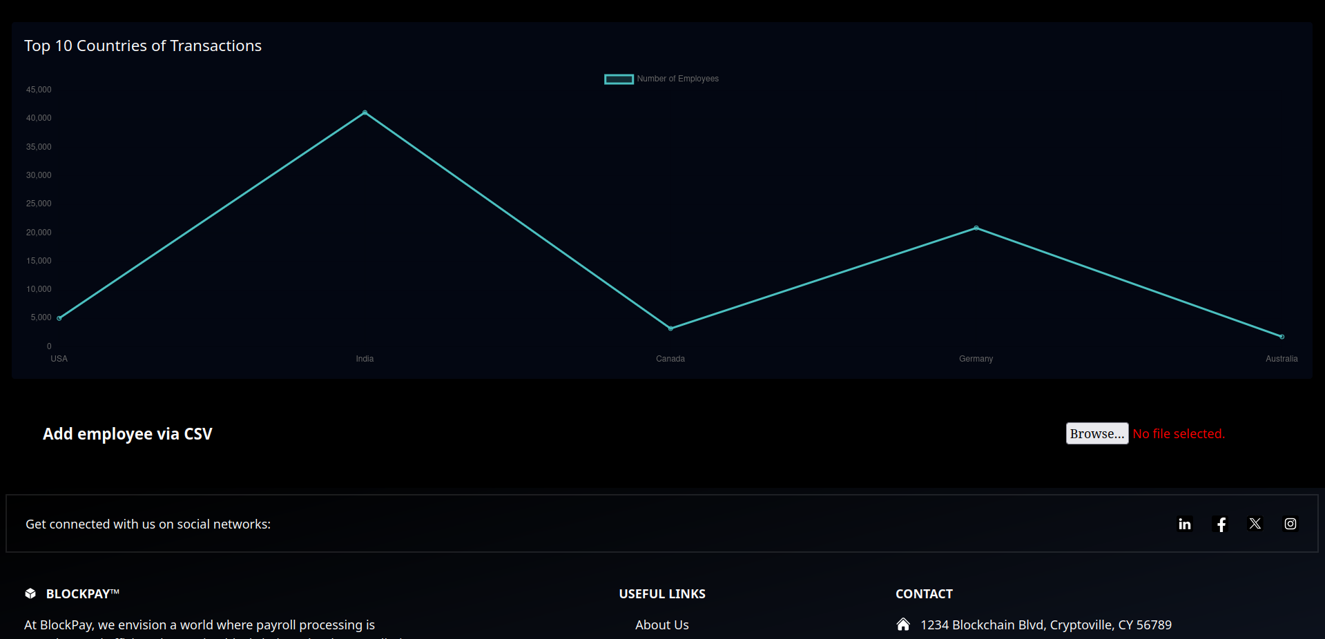Click Browse to choose a CSV file
This screenshot has width=1325, height=639.
[x=1097, y=433]
